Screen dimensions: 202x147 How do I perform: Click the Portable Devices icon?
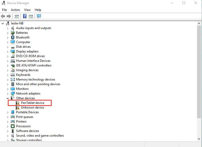[13, 112]
